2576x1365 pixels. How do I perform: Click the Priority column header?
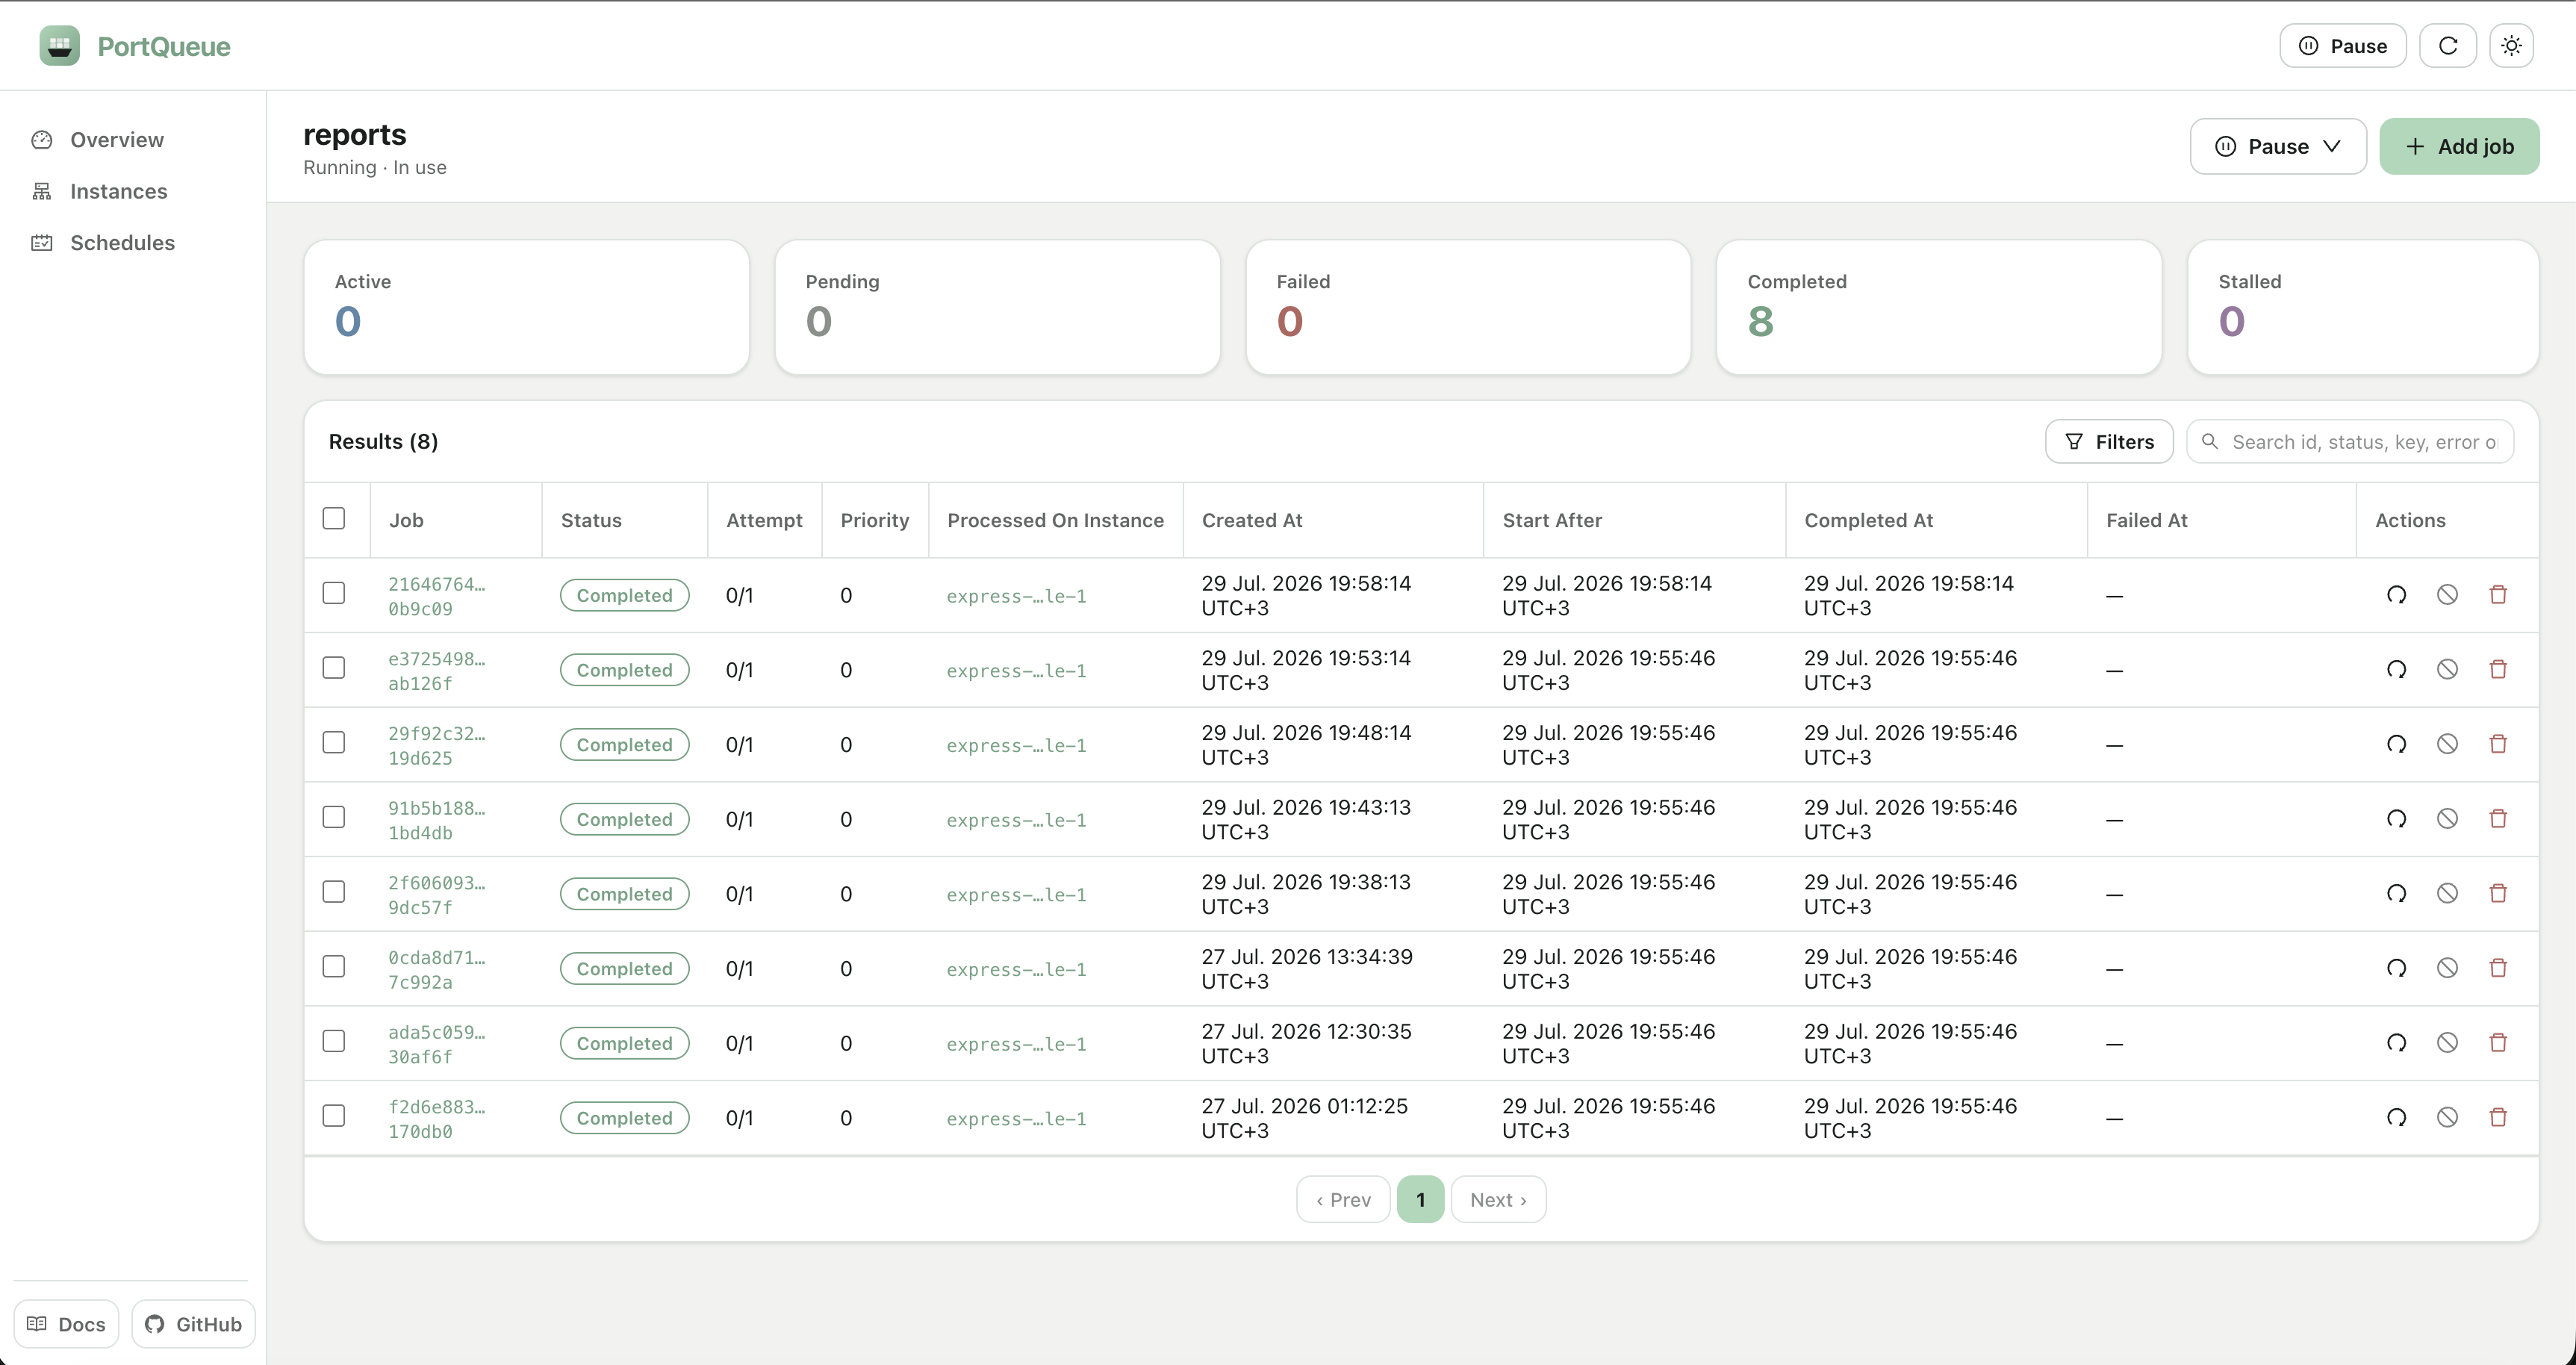click(x=874, y=520)
